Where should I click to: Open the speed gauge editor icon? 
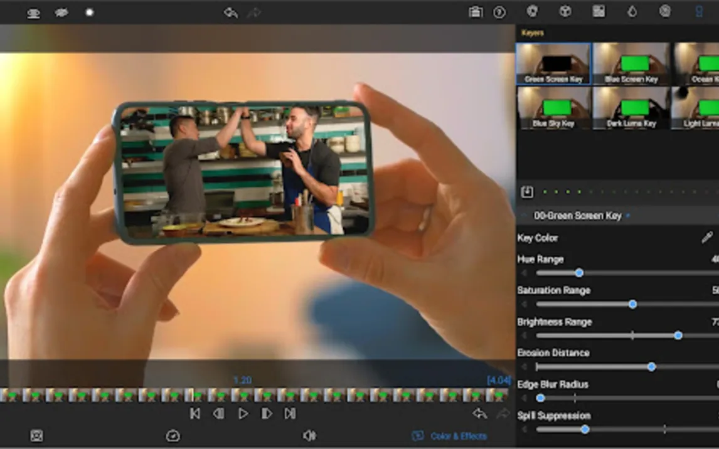(173, 436)
